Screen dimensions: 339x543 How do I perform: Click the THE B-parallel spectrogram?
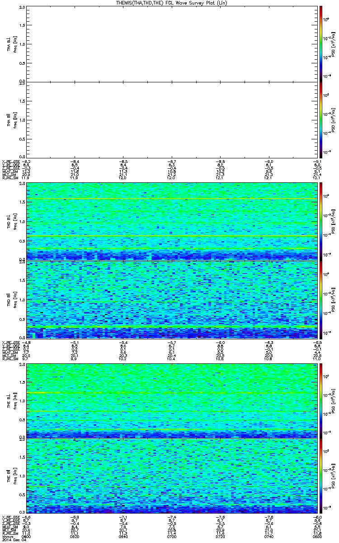pyautogui.click(x=172, y=477)
